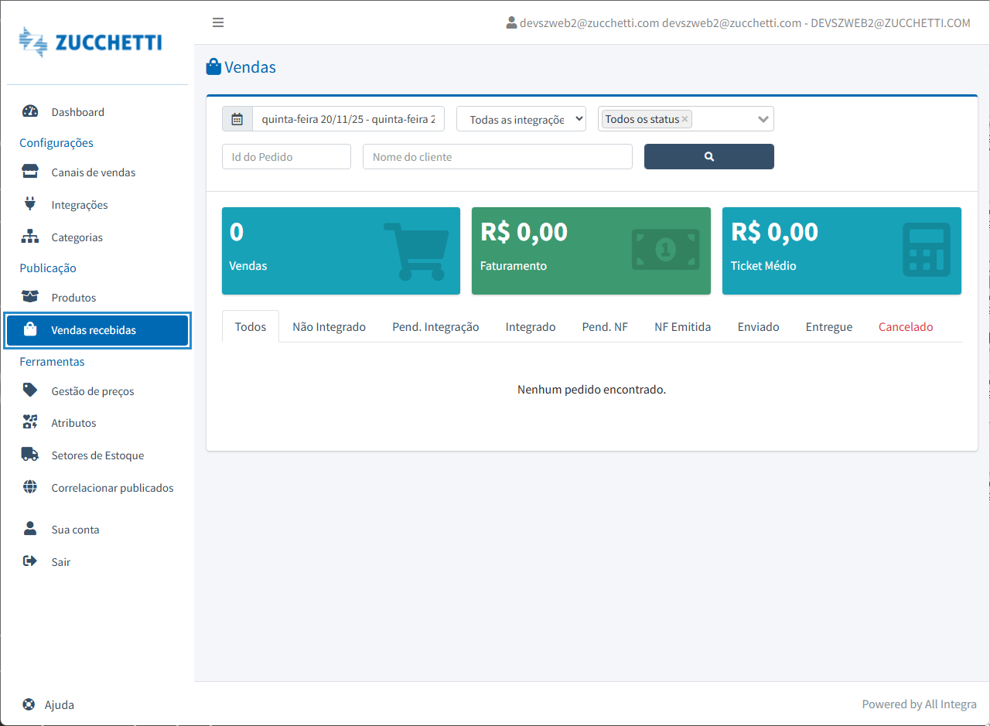Select the 'Cancelado' tab
The image size is (990, 726).
tap(906, 326)
